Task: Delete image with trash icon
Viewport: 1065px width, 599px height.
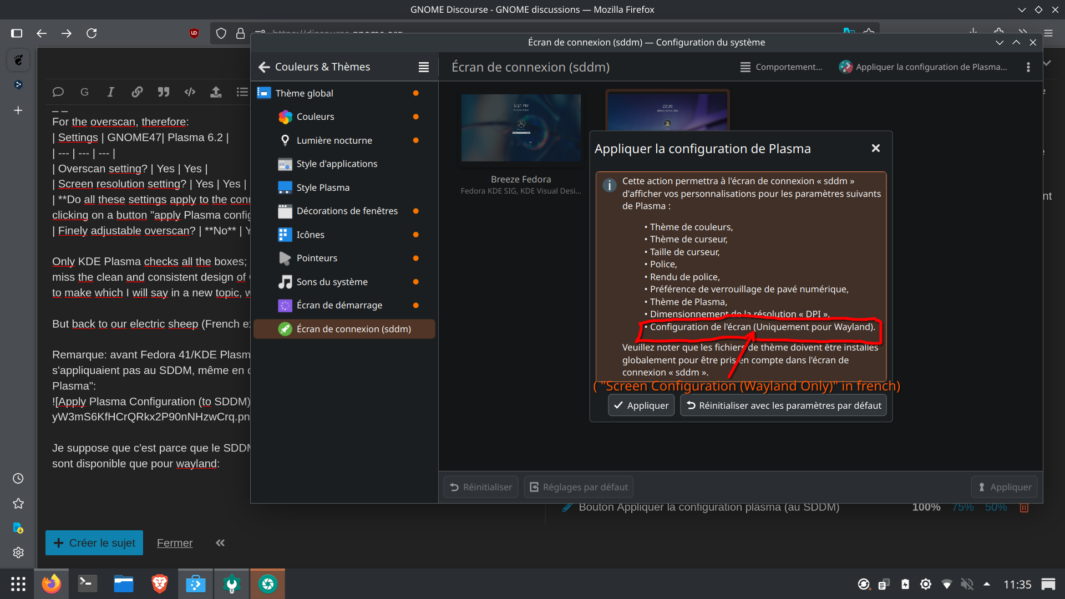Action: [1024, 507]
